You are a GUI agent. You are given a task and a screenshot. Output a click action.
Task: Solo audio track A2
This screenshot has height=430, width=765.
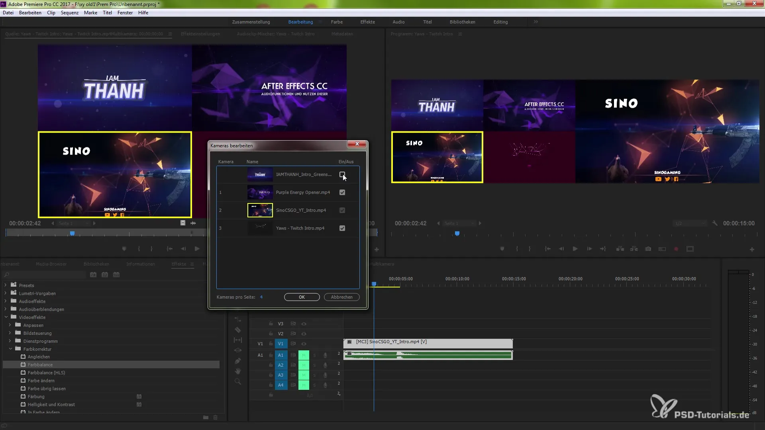pos(314,365)
